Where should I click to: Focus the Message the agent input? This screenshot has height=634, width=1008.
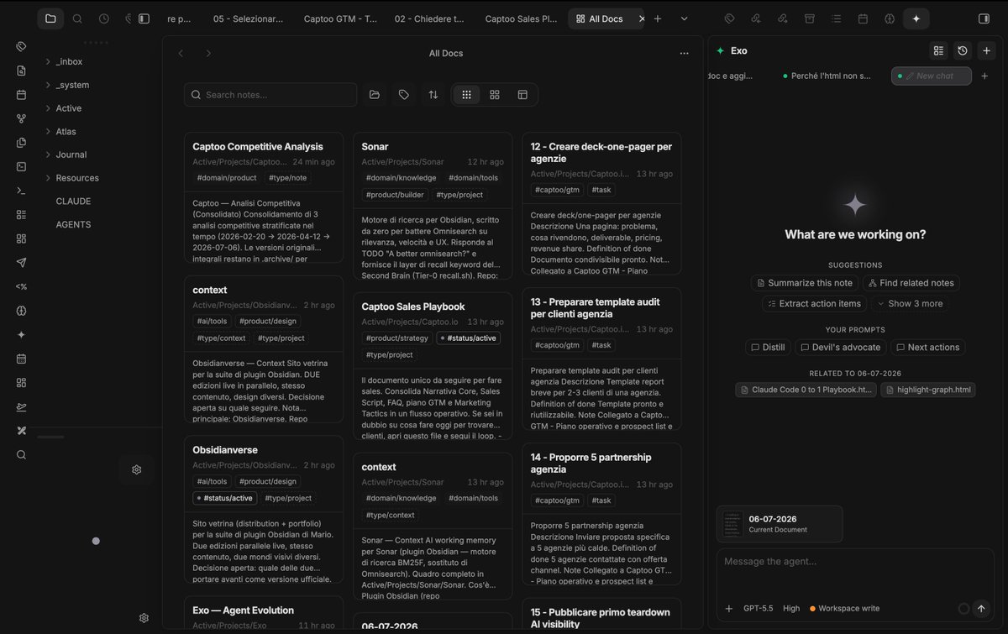(x=855, y=562)
